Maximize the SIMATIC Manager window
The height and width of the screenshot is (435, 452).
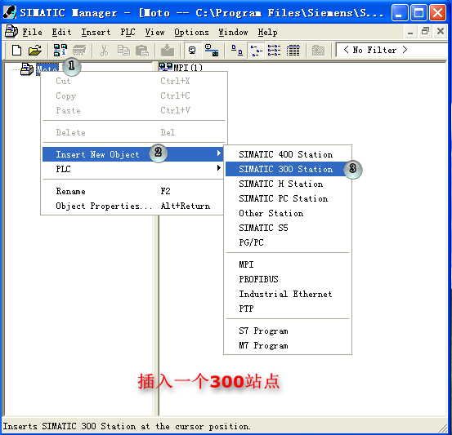click(x=418, y=13)
